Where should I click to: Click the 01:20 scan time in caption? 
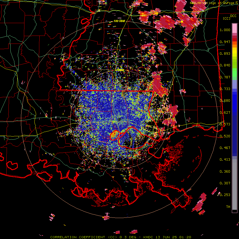point(185,237)
